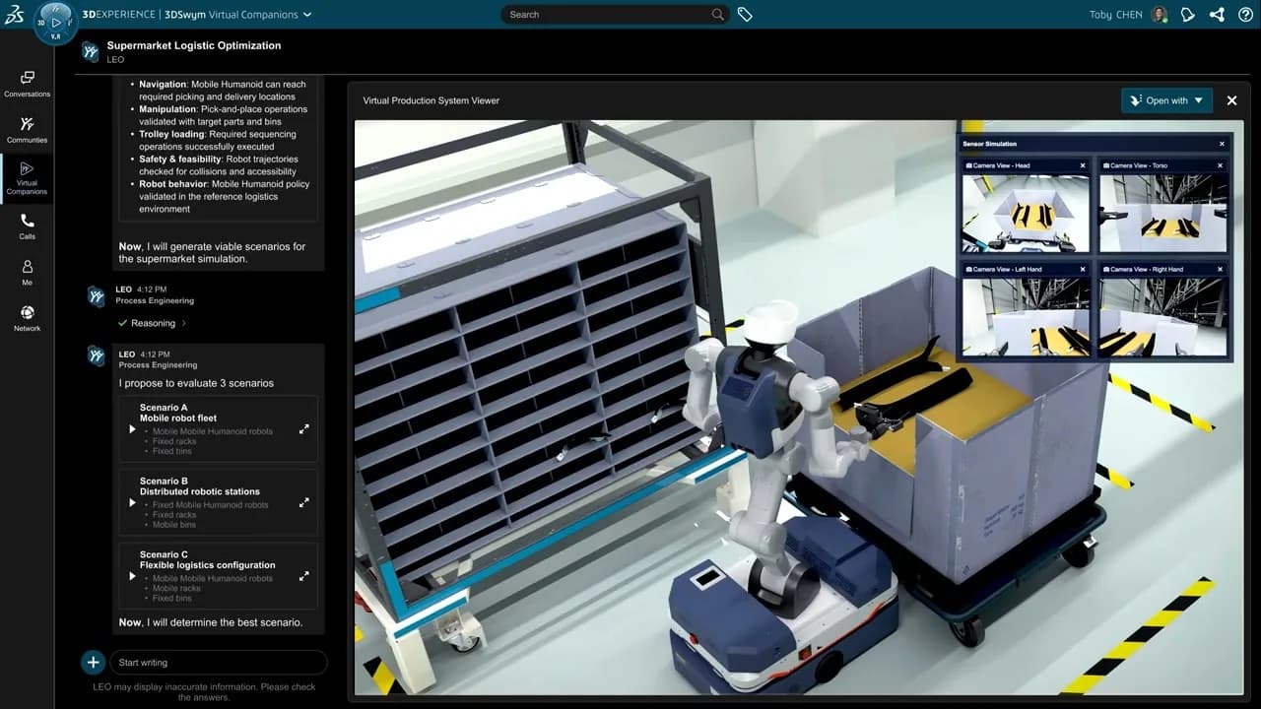Click the 3DEXPERIENCE compass icon
This screenshot has width=1261, height=709.
click(55, 22)
